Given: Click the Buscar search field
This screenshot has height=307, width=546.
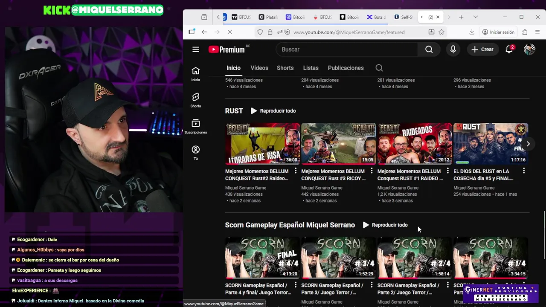Looking at the screenshot, I should click(347, 49).
